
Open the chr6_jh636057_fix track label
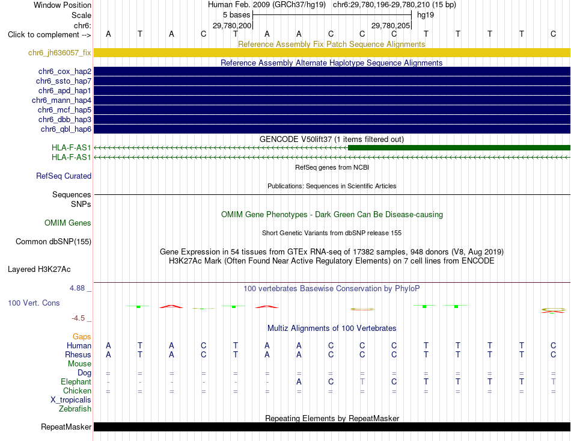pos(60,52)
